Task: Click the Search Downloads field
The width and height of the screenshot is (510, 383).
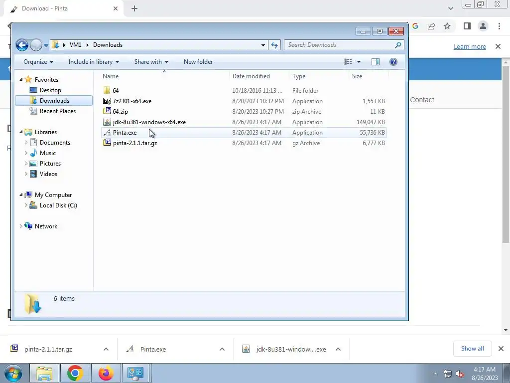Action: tap(344, 45)
